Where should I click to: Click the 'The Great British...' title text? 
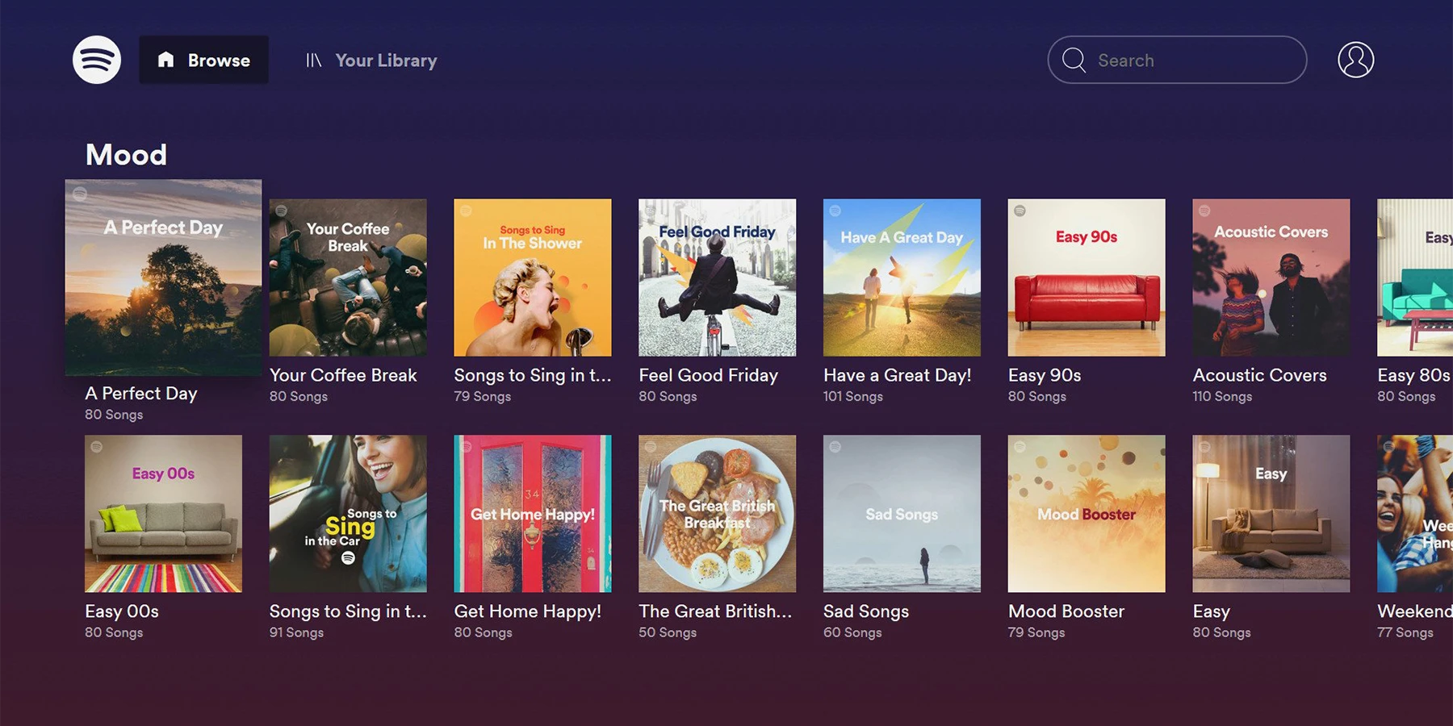[715, 611]
